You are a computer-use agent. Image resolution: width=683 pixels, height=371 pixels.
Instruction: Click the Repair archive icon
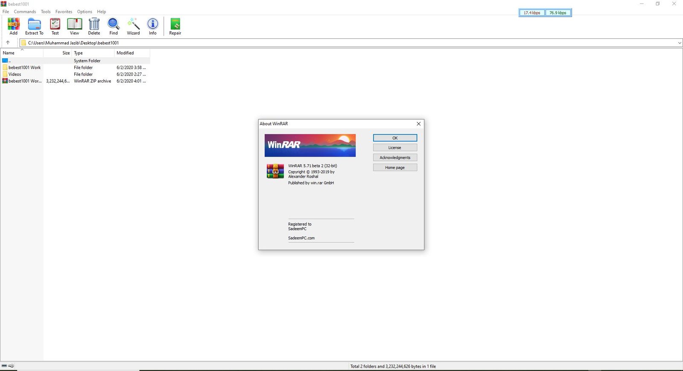tap(175, 26)
